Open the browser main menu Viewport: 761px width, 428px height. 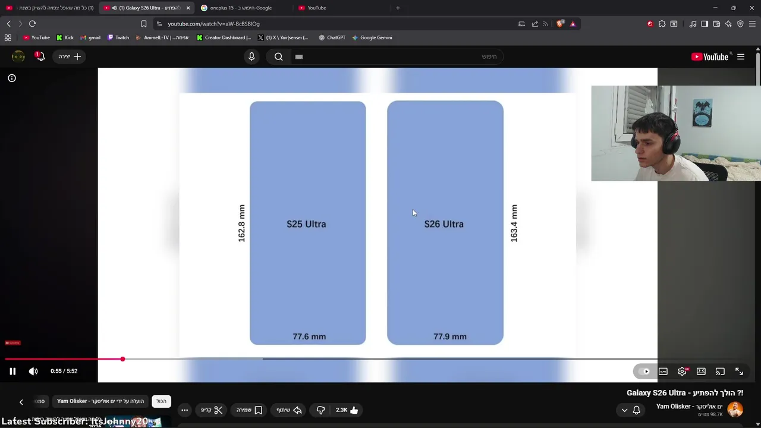tap(752, 24)
